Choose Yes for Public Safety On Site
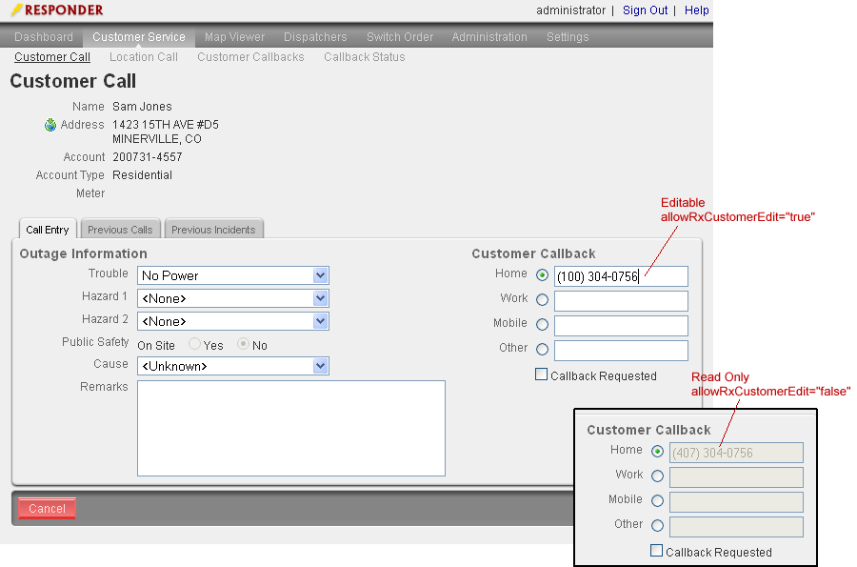Image resolution: width=857 pixels, height=567 pixels. point(194,345)
